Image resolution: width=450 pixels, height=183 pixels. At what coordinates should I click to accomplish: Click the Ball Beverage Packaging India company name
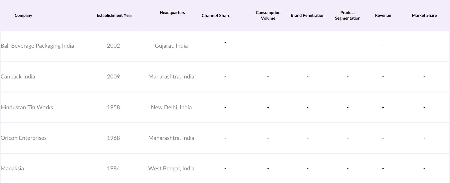(37, 46)
